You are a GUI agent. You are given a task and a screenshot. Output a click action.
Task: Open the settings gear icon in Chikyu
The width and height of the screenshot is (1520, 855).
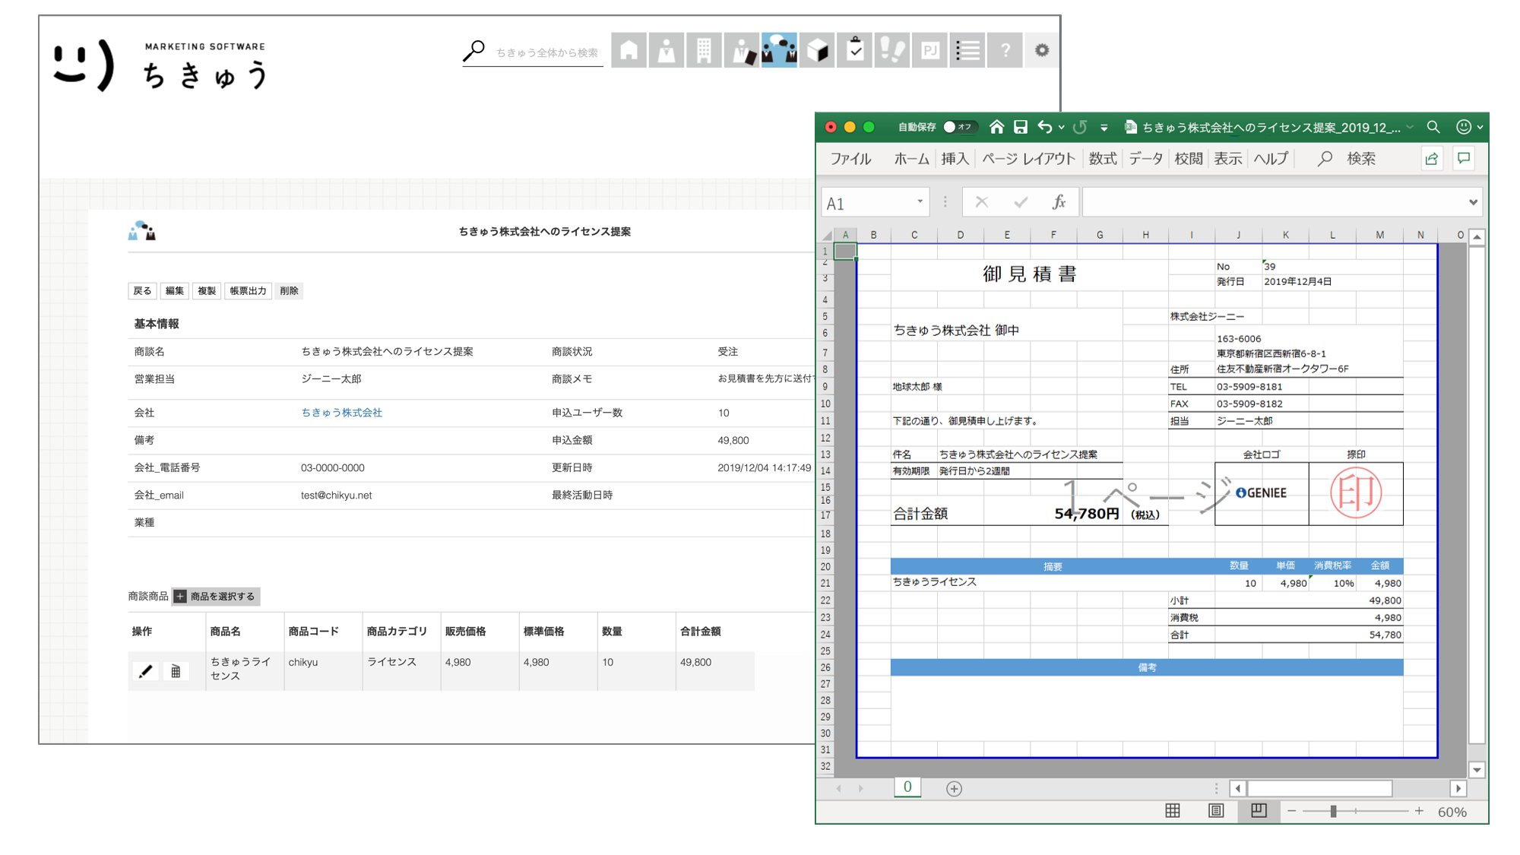1042,50
